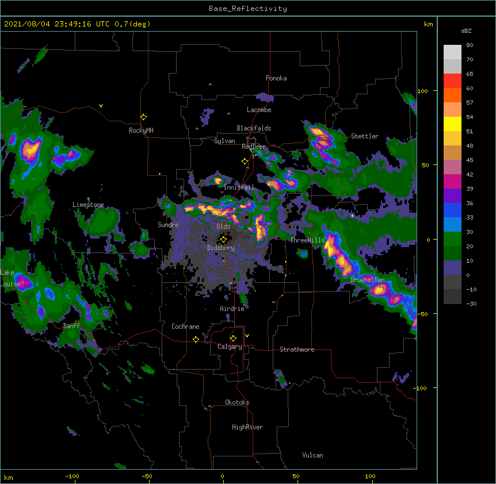
Task: Pick the yellow diamond marker below Cochrane
Action: (x=196, y=339)
